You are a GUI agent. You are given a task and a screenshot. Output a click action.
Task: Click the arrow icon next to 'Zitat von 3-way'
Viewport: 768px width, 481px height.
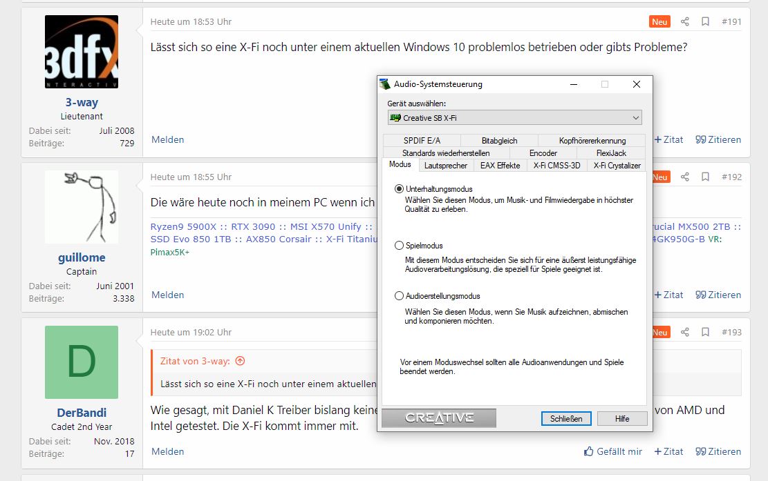(240, 361)
